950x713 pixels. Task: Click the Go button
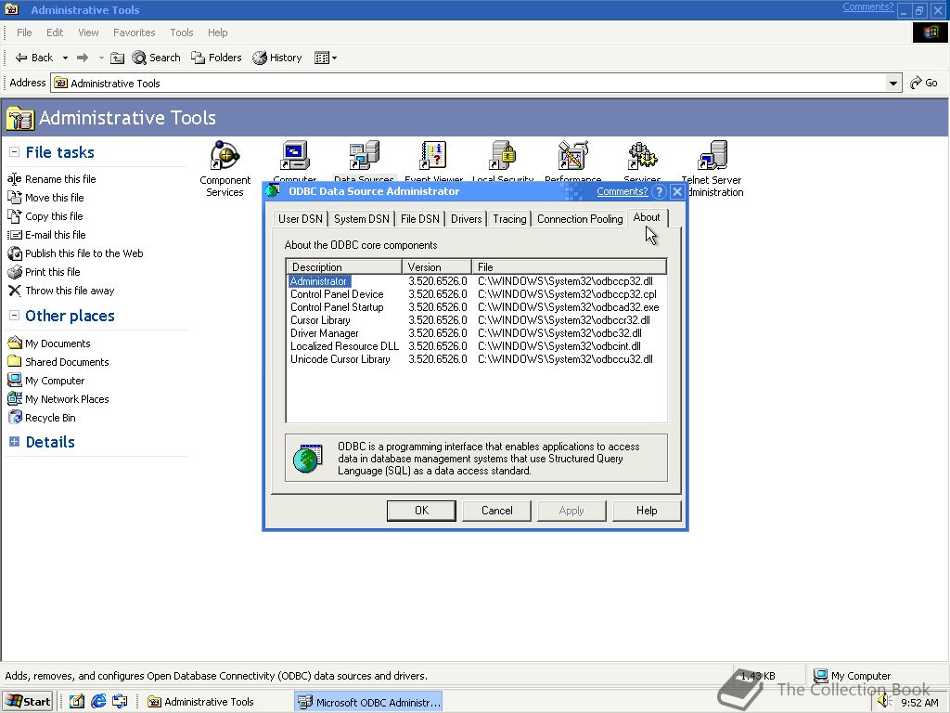click(924, 83)
